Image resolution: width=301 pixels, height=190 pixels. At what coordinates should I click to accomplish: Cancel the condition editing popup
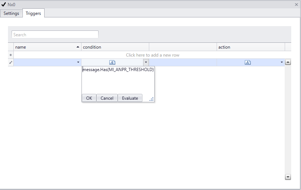click(107, 98)
